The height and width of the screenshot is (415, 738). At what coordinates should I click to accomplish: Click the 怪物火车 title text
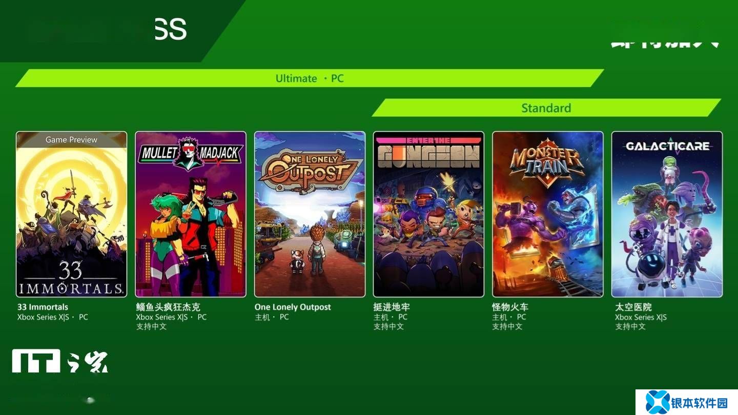coord(510,307)
